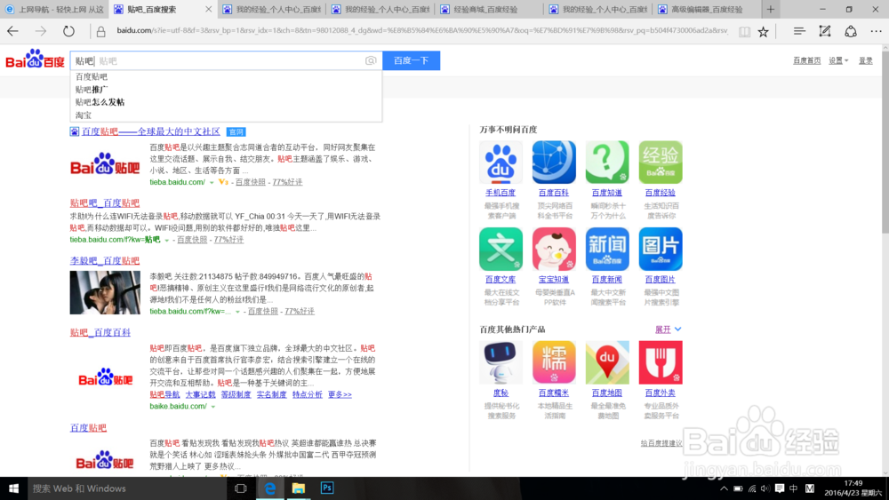Open the 度秘 robot icon

tap(501, 362)
